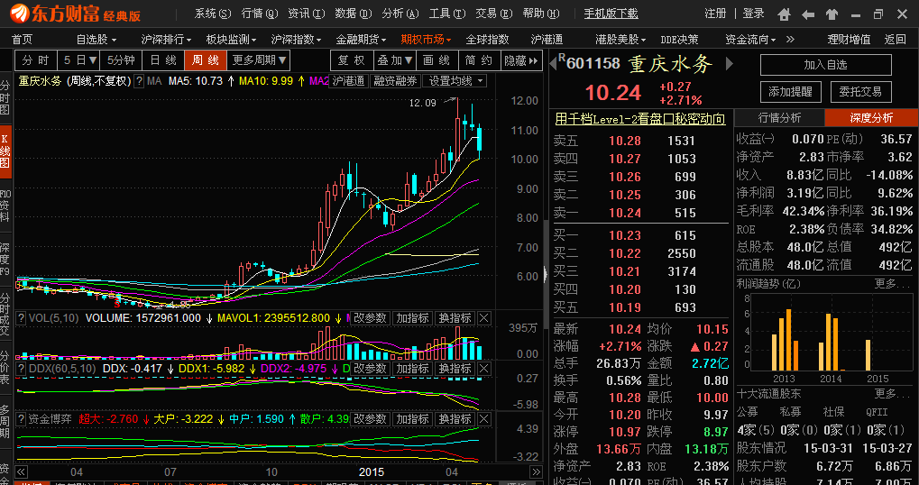Open F10资料 sidebar item
The image size is (919, 485).
point(5,206)
